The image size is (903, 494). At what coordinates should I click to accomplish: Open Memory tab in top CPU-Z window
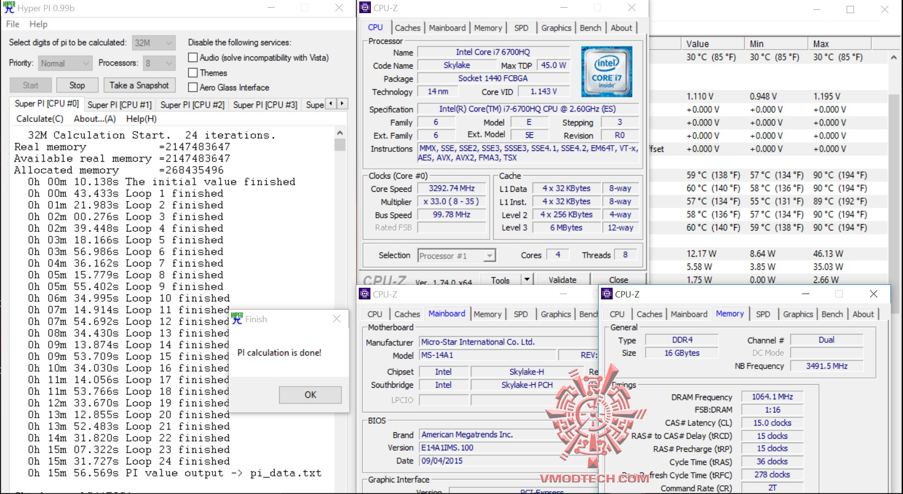pyautogui.click(x=488, y=28)
